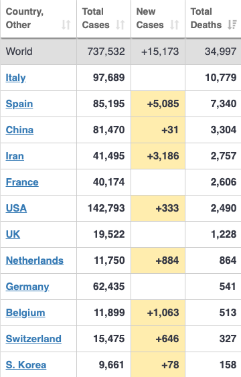Open the Germany country link
241x377 pixels.
click(x=27, y=287)
